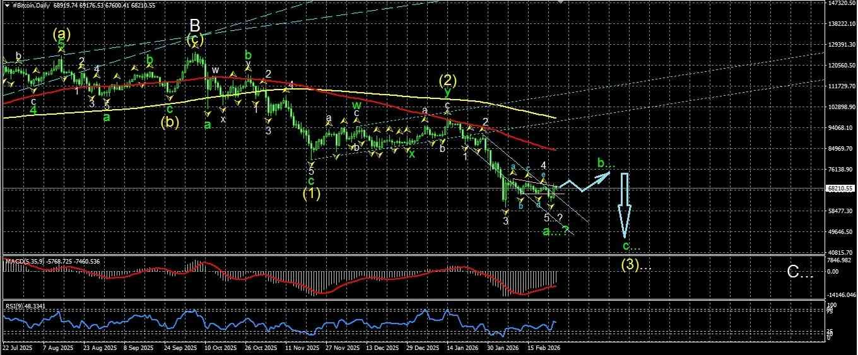Click the 29 Dec 2025 date label
The width and height of the screenshot is (858, 355).
422,347
